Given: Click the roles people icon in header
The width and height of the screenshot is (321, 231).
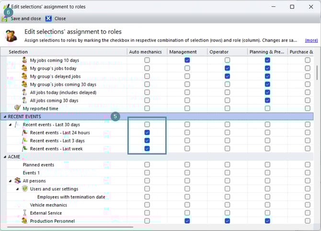Looking at the screenshot, I should point(11,36).
